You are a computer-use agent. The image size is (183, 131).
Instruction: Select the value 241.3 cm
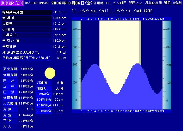click(59, 12)
